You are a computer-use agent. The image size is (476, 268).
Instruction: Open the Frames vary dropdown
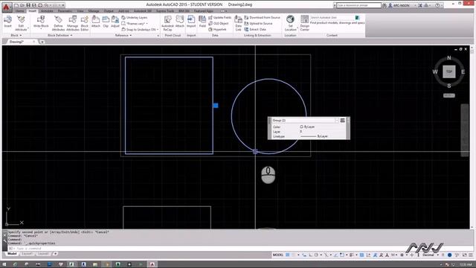tap(135, 23)
